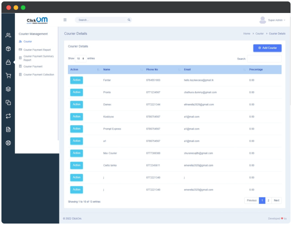The image size is (292, 225).
Task: Open Action dropdown for the a1 courier row
Action: click(77, 141)
